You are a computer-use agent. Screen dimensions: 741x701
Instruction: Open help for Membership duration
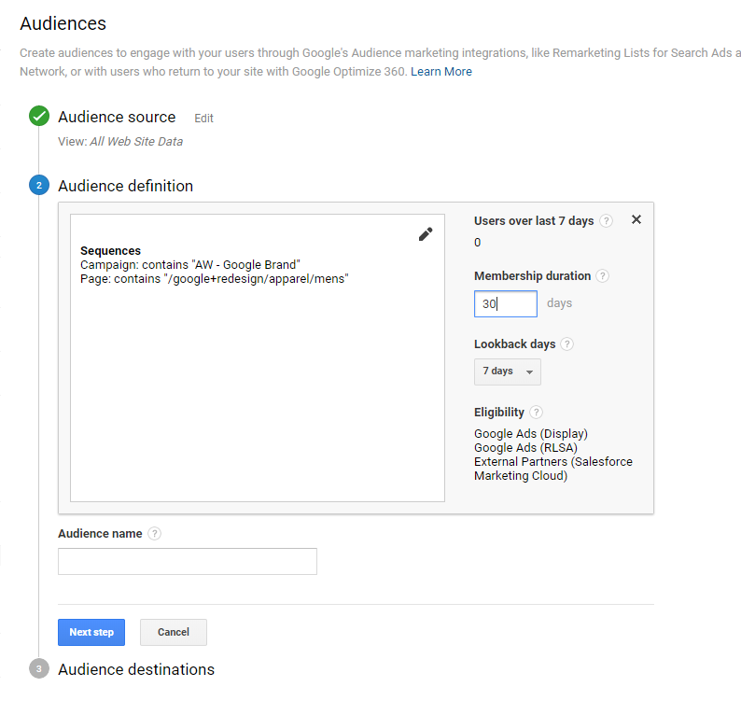click(602, 275)
